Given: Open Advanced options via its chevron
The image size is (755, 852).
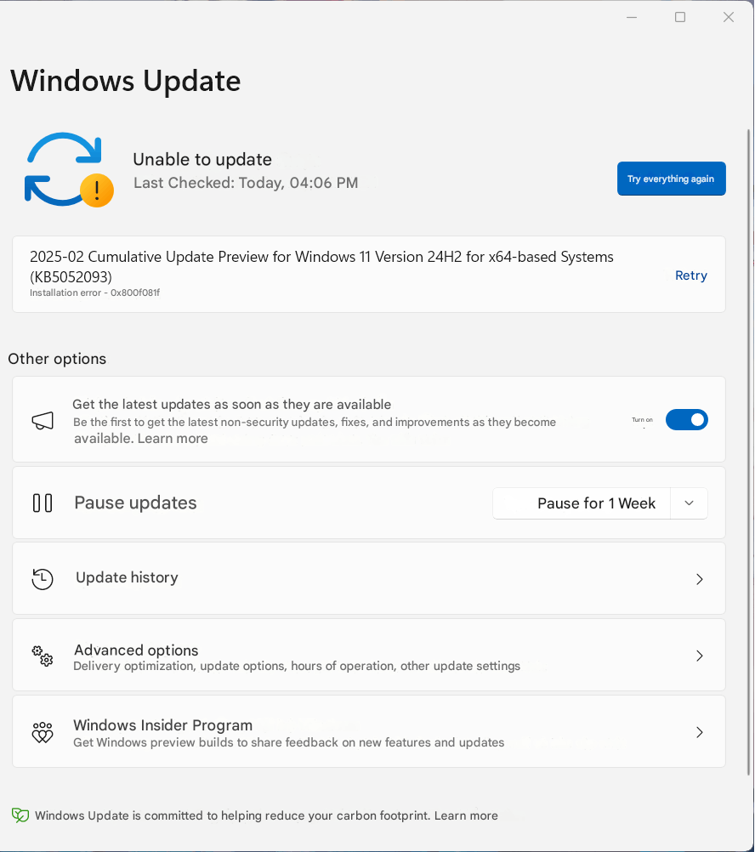Looking at the screenshot, I should [700, 656].
